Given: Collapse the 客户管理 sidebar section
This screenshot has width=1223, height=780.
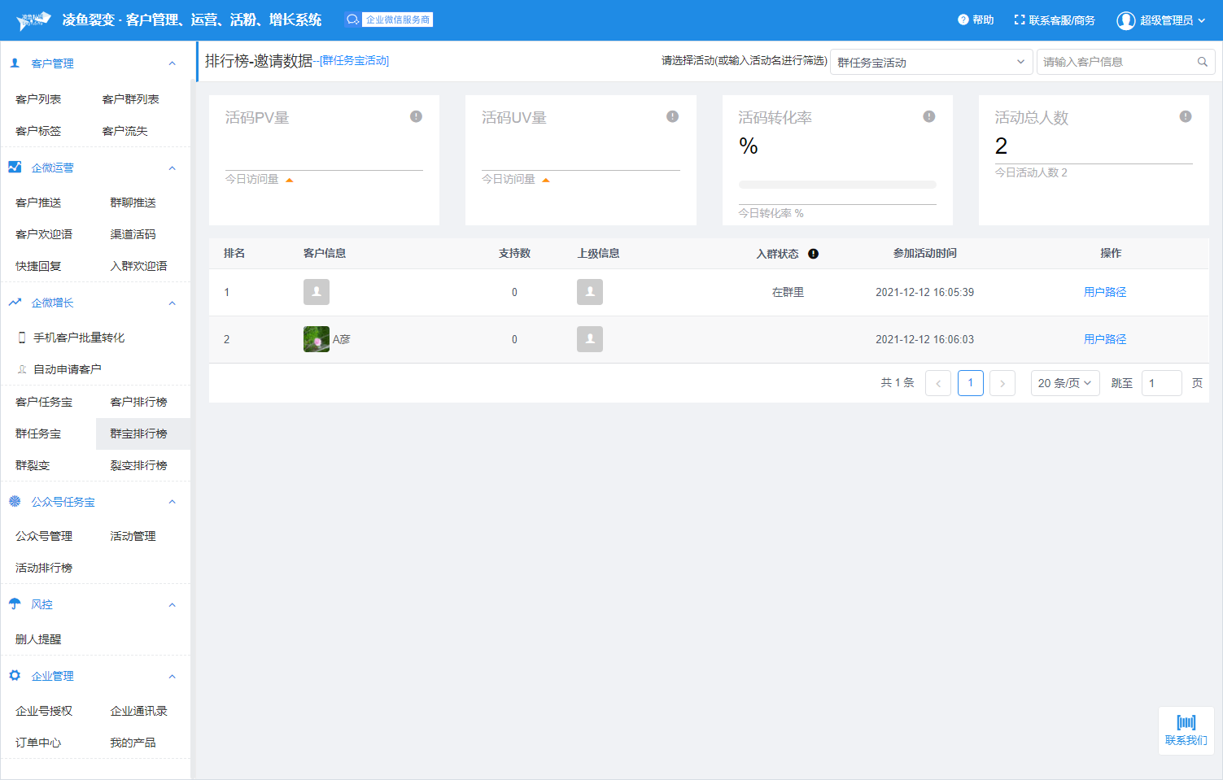Looking at the screenshot, I should click(172, 63).
